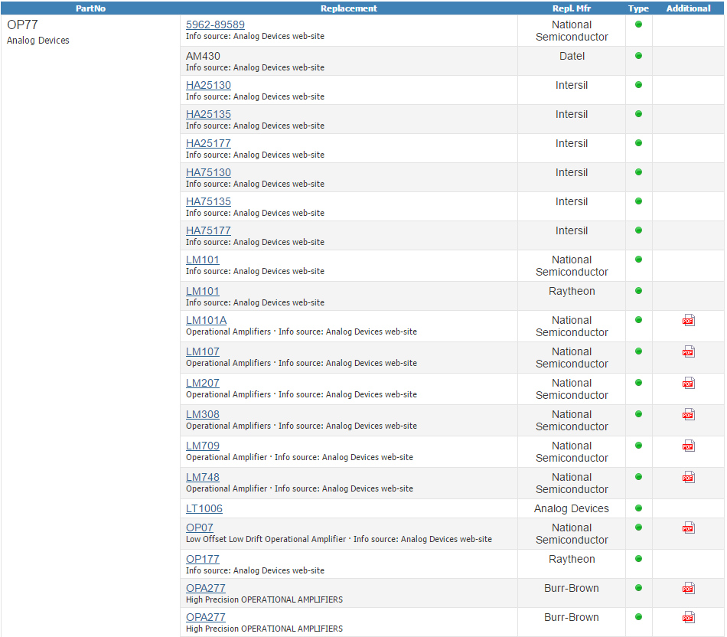Open the PDF datasheet for LM207
727x637 pixels.
[688, 384]
